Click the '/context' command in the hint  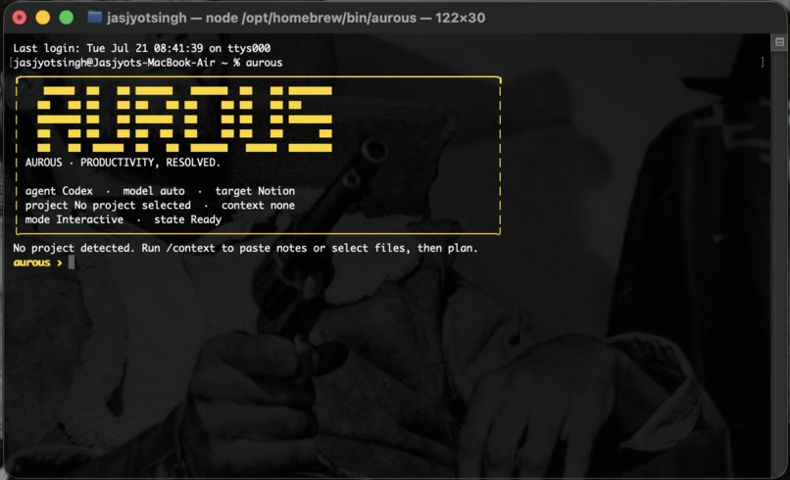click(x=191, y=248)
